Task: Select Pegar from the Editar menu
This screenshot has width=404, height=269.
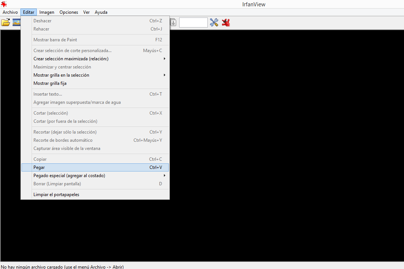Action: point(95,167)
